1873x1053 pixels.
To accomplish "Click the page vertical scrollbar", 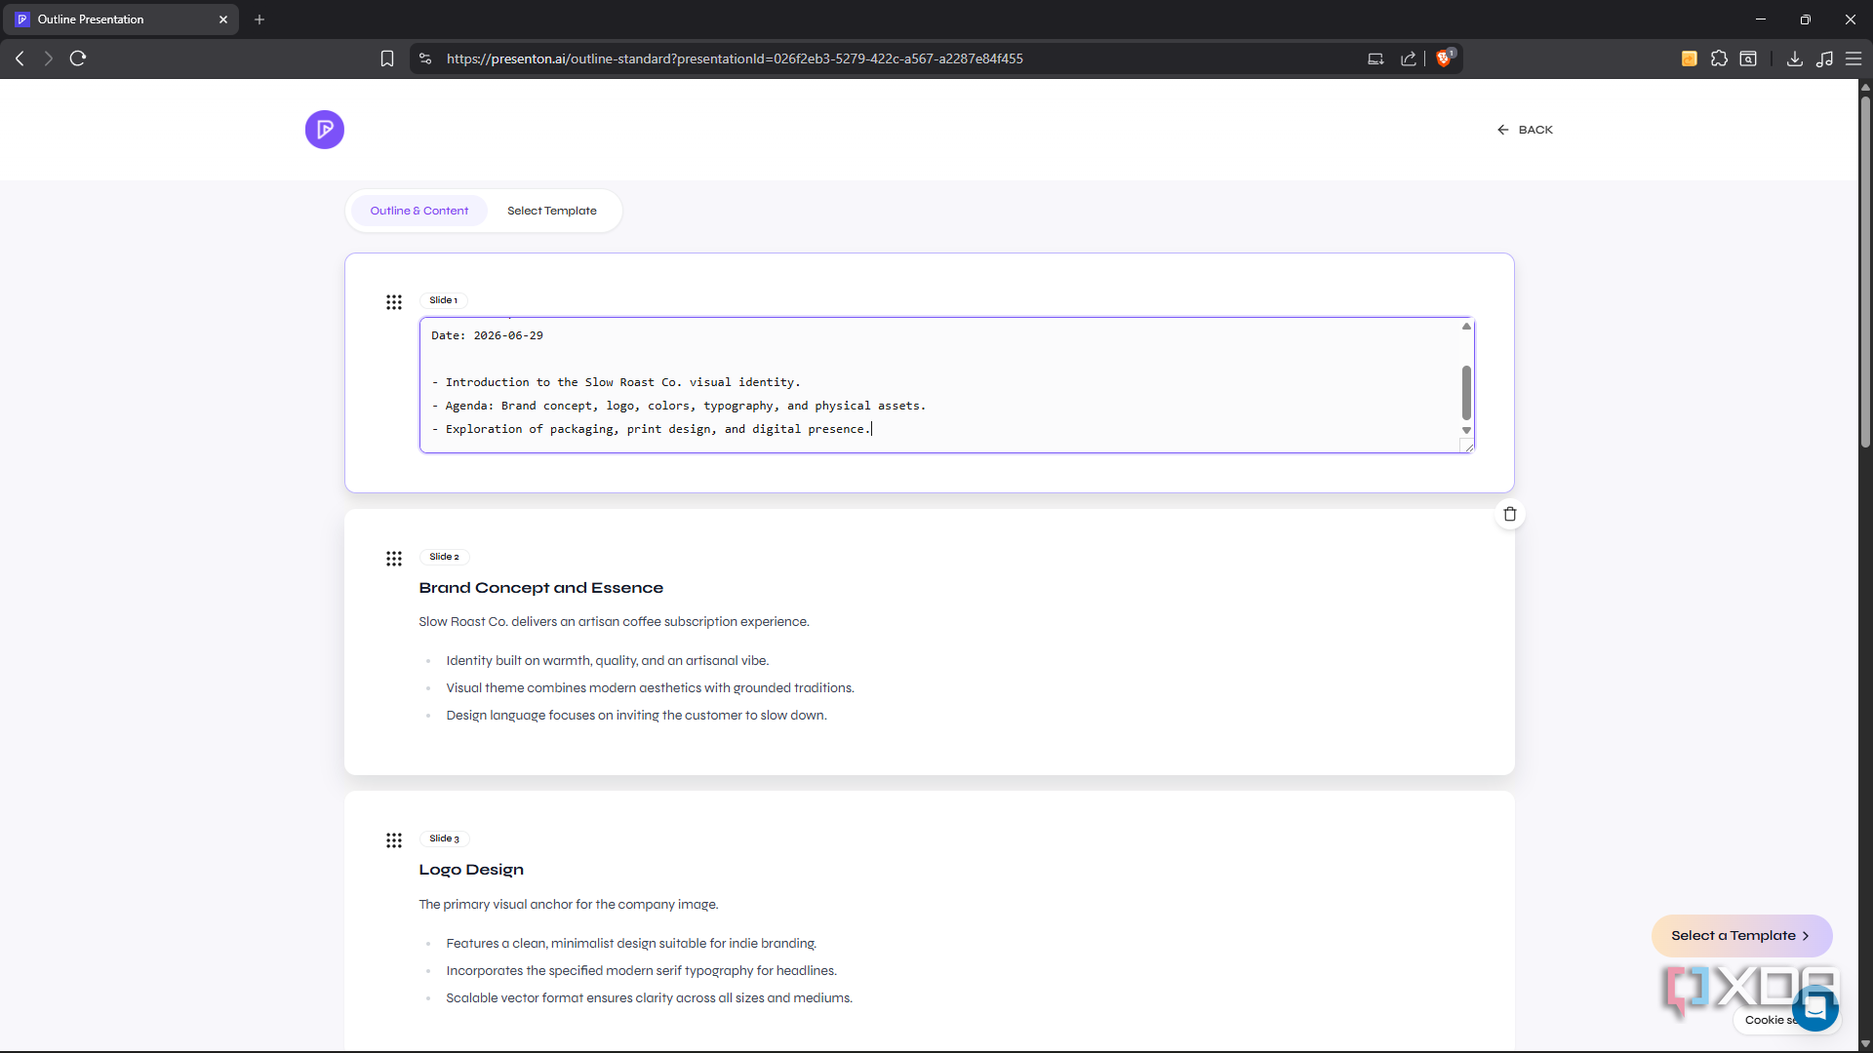I will coord(1865,271).
